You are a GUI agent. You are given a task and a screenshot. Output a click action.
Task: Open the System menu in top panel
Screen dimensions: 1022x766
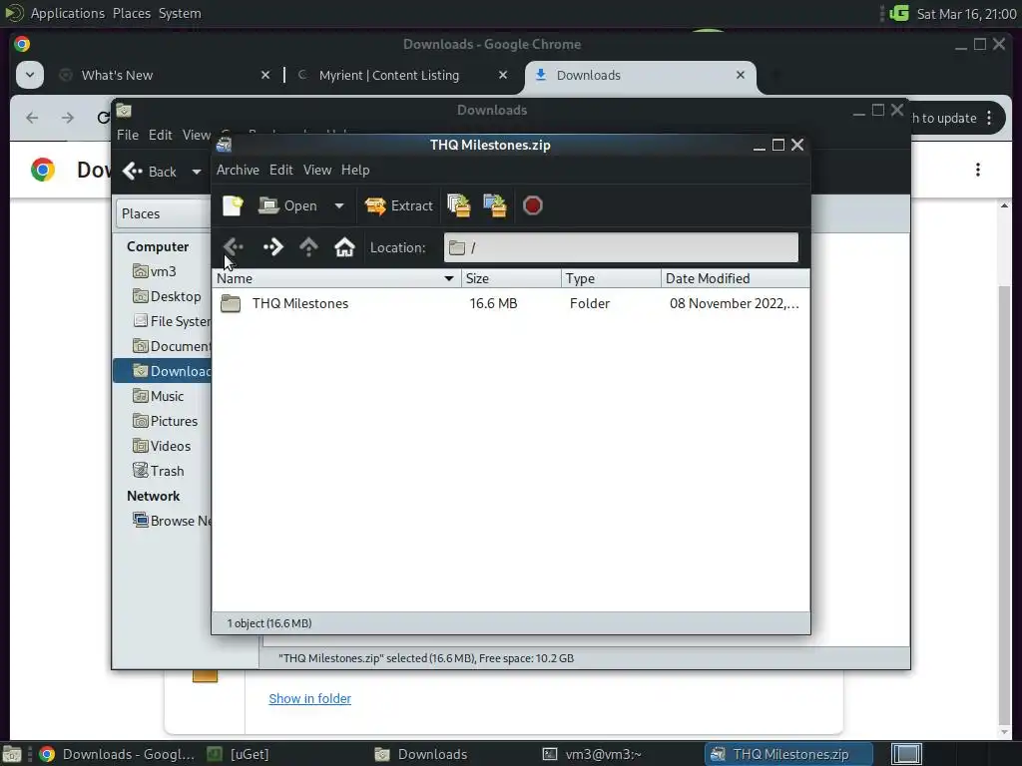(x=180, y=14)
